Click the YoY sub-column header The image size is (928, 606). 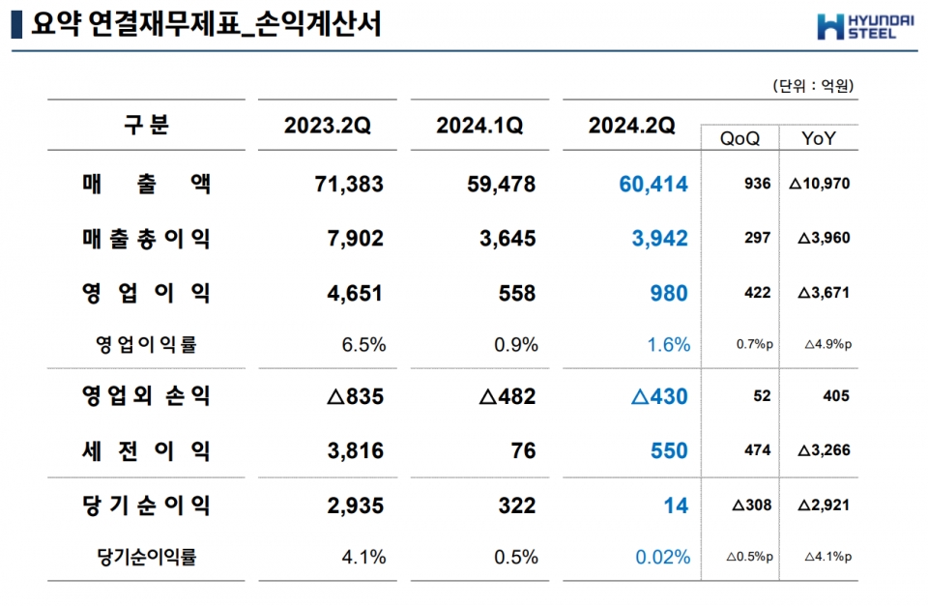(818, 139)
